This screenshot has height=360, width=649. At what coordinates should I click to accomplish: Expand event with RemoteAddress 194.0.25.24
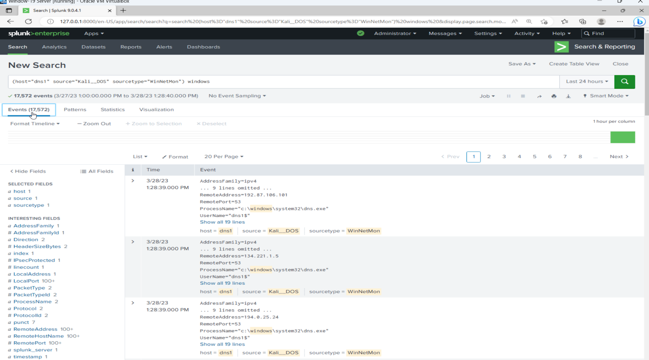133,302
